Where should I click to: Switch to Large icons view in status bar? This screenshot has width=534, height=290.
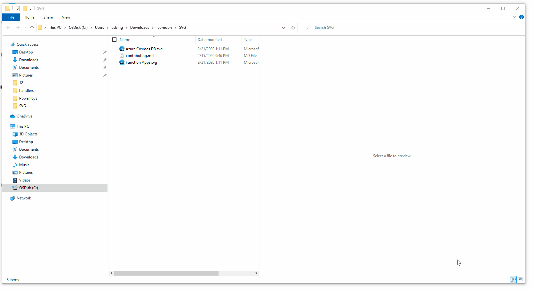tap(520, 279)
